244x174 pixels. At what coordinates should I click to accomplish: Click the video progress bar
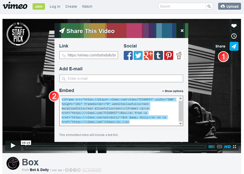[116, 147]
